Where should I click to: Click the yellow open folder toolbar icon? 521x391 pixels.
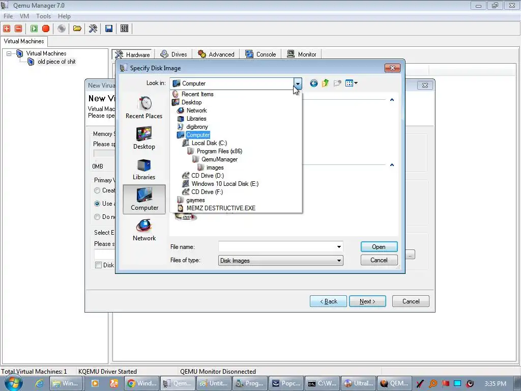point(77,29)
